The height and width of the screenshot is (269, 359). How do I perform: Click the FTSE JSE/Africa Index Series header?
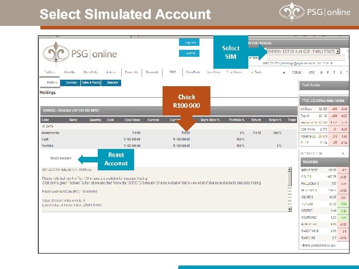324,101
